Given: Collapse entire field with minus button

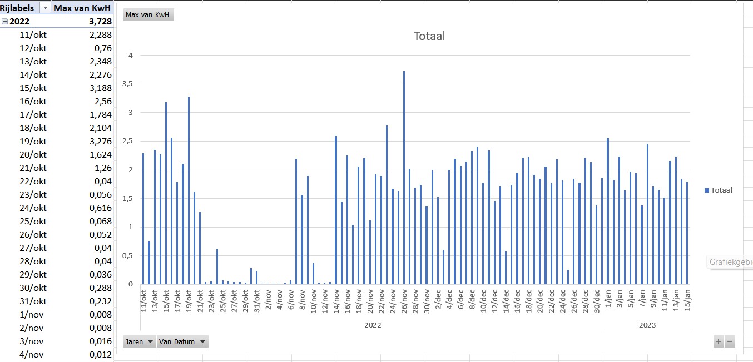Looking at the screenshot, I should point(730,342).
